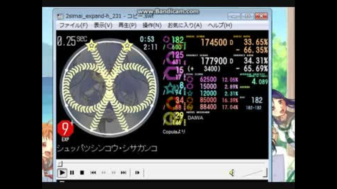337x189 pixels.
Task: Click the green 4.089 value
Action: coord(260,82)
